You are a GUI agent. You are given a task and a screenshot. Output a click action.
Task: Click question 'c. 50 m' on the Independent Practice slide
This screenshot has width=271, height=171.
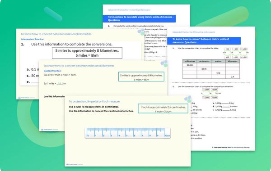tap(33, 76)
